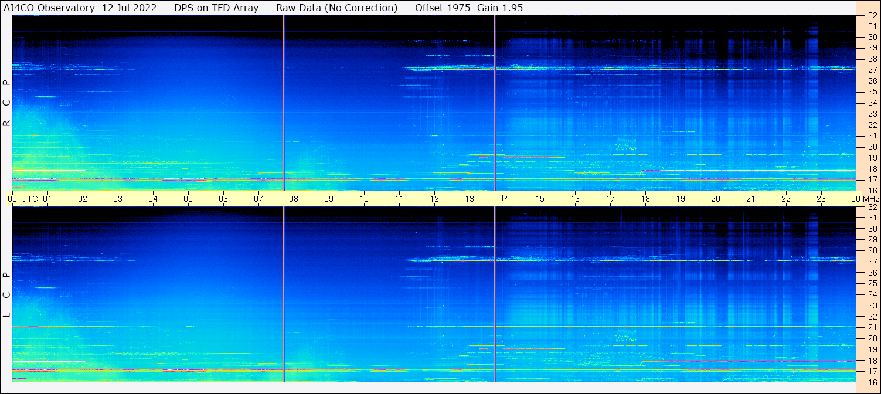Click the 16 MHz tick in the RCP panel
This screenshot has width=881, height=394.
tap(872, 190)
